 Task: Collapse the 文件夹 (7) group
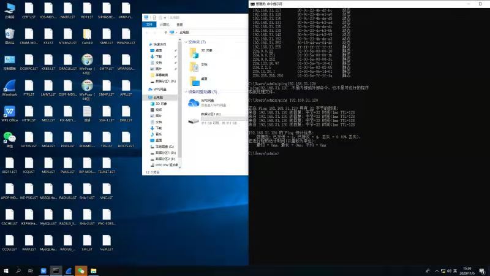pyautogui.click(x=186, y=42)
